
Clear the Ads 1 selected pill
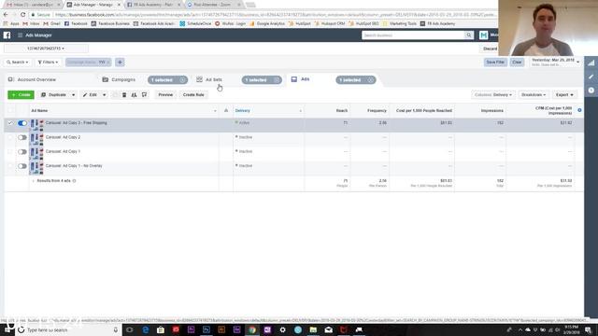[370, 80]
